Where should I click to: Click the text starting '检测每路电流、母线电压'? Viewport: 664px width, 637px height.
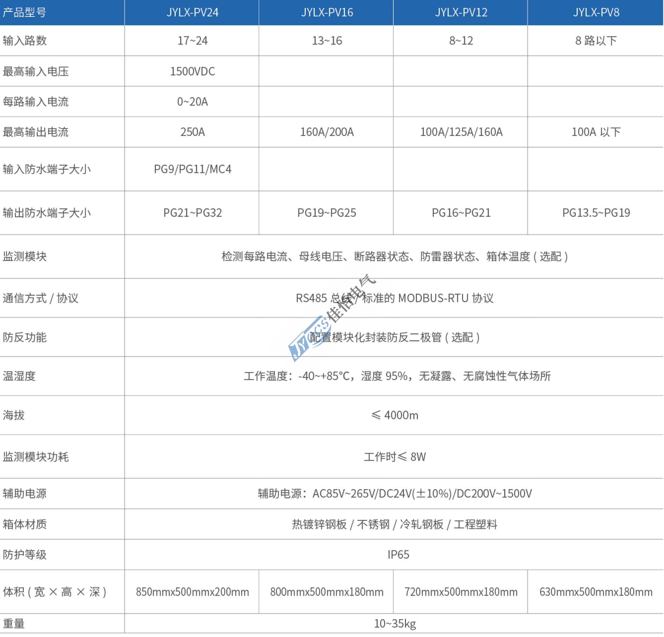395,256
